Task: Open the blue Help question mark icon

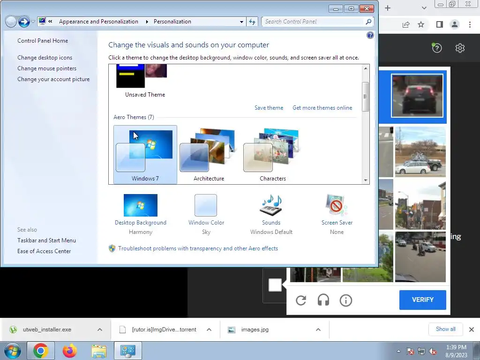Action: [x=370, y=35]
